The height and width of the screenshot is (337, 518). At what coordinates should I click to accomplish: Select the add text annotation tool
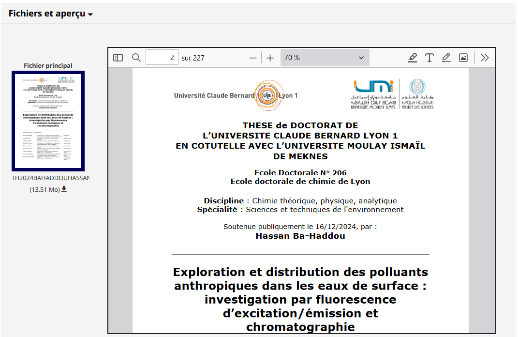429,58
